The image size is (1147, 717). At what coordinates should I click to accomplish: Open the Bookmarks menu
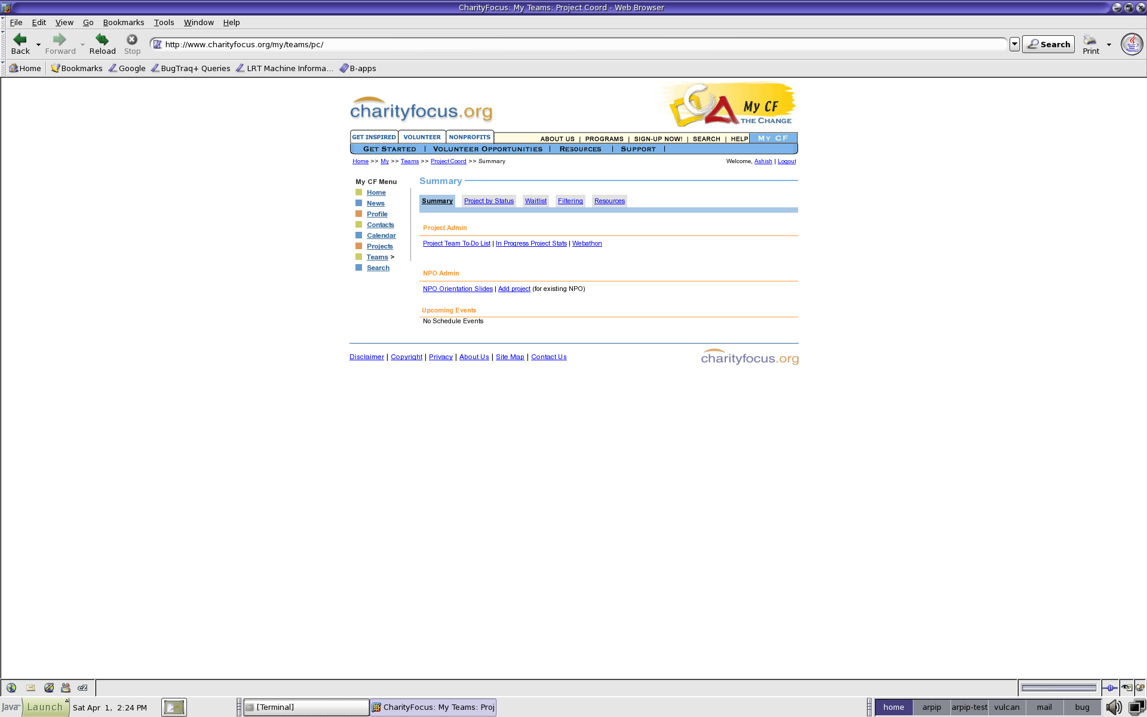pos(124,22)
